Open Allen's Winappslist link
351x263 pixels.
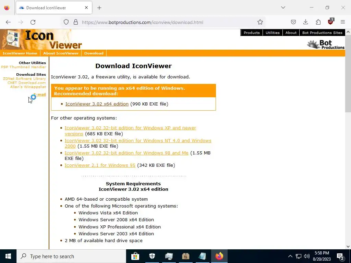(28, 87)
